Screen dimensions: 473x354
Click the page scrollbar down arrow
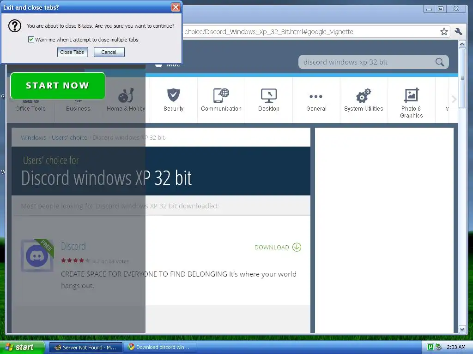point(462,329)
